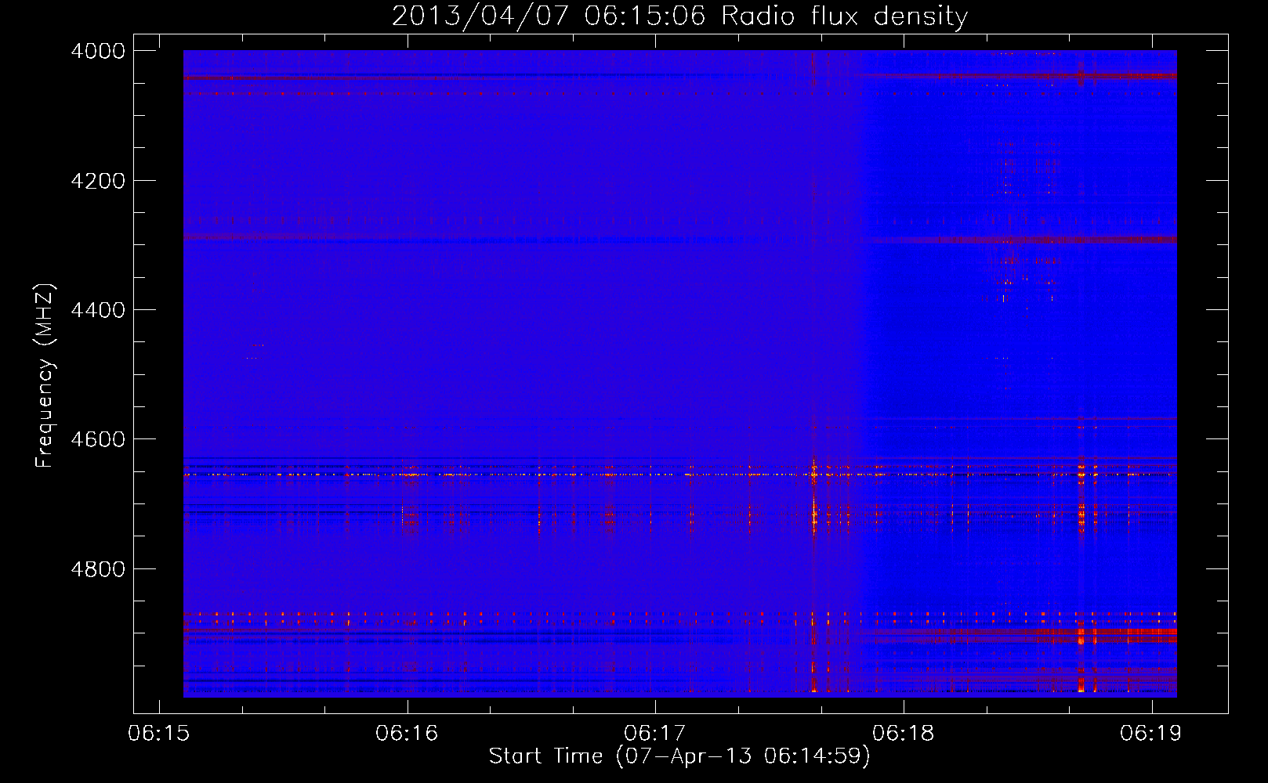Click the 06:17 time axis label
This screenshot has width=1268, height=783.
pyautogui.click(x=655, y=734)
